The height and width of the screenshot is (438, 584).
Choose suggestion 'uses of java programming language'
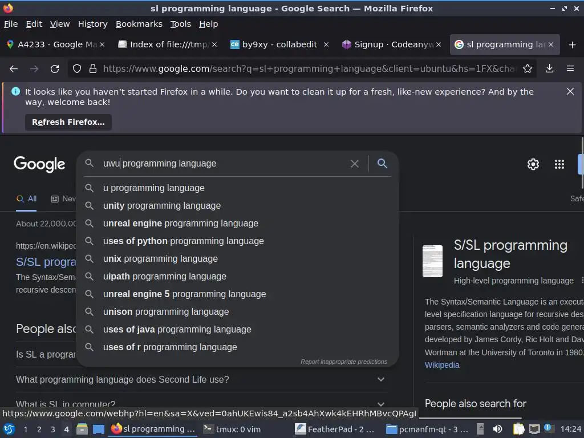(238, 330)
